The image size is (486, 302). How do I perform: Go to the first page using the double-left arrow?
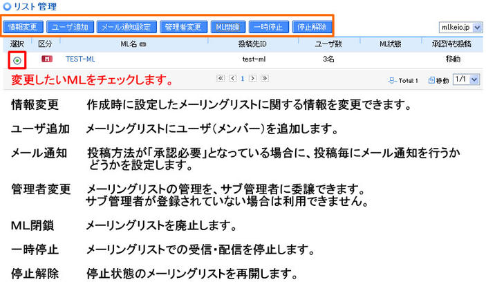tap(221, 78)
